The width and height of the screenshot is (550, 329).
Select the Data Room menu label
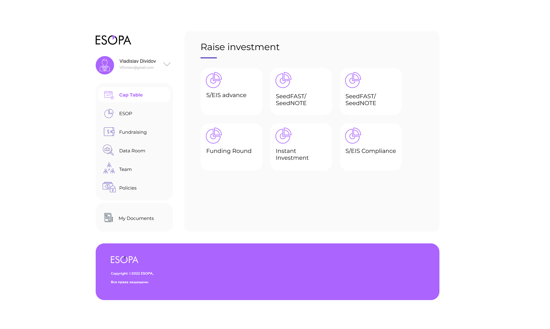click(x=132, y=151)
